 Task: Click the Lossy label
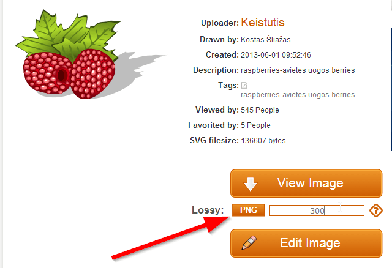click(208, 210)
